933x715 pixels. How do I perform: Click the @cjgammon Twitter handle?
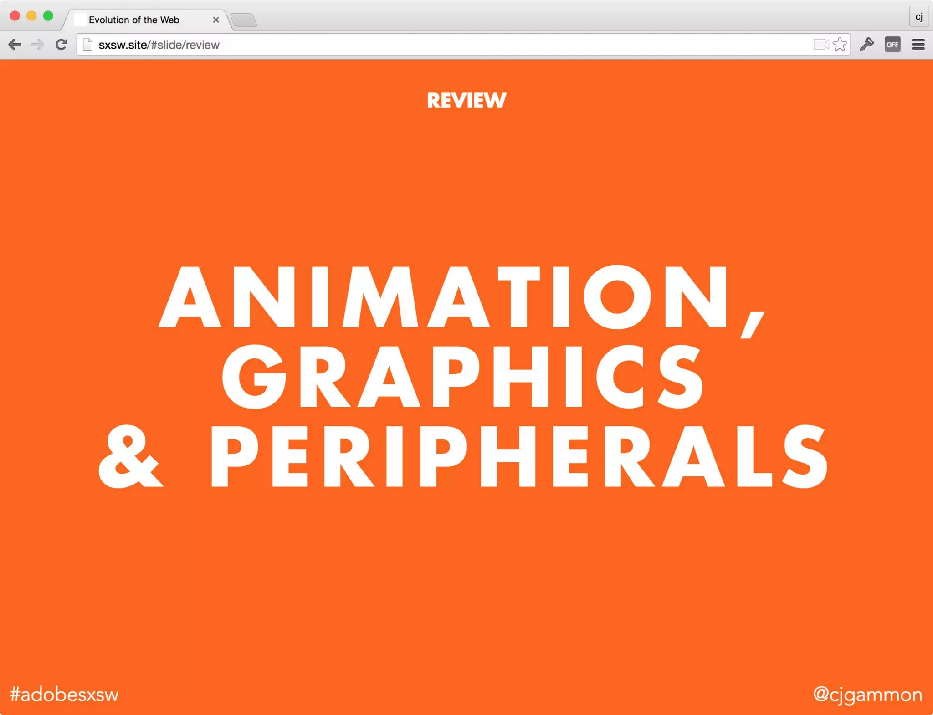(x=867, y=694)
